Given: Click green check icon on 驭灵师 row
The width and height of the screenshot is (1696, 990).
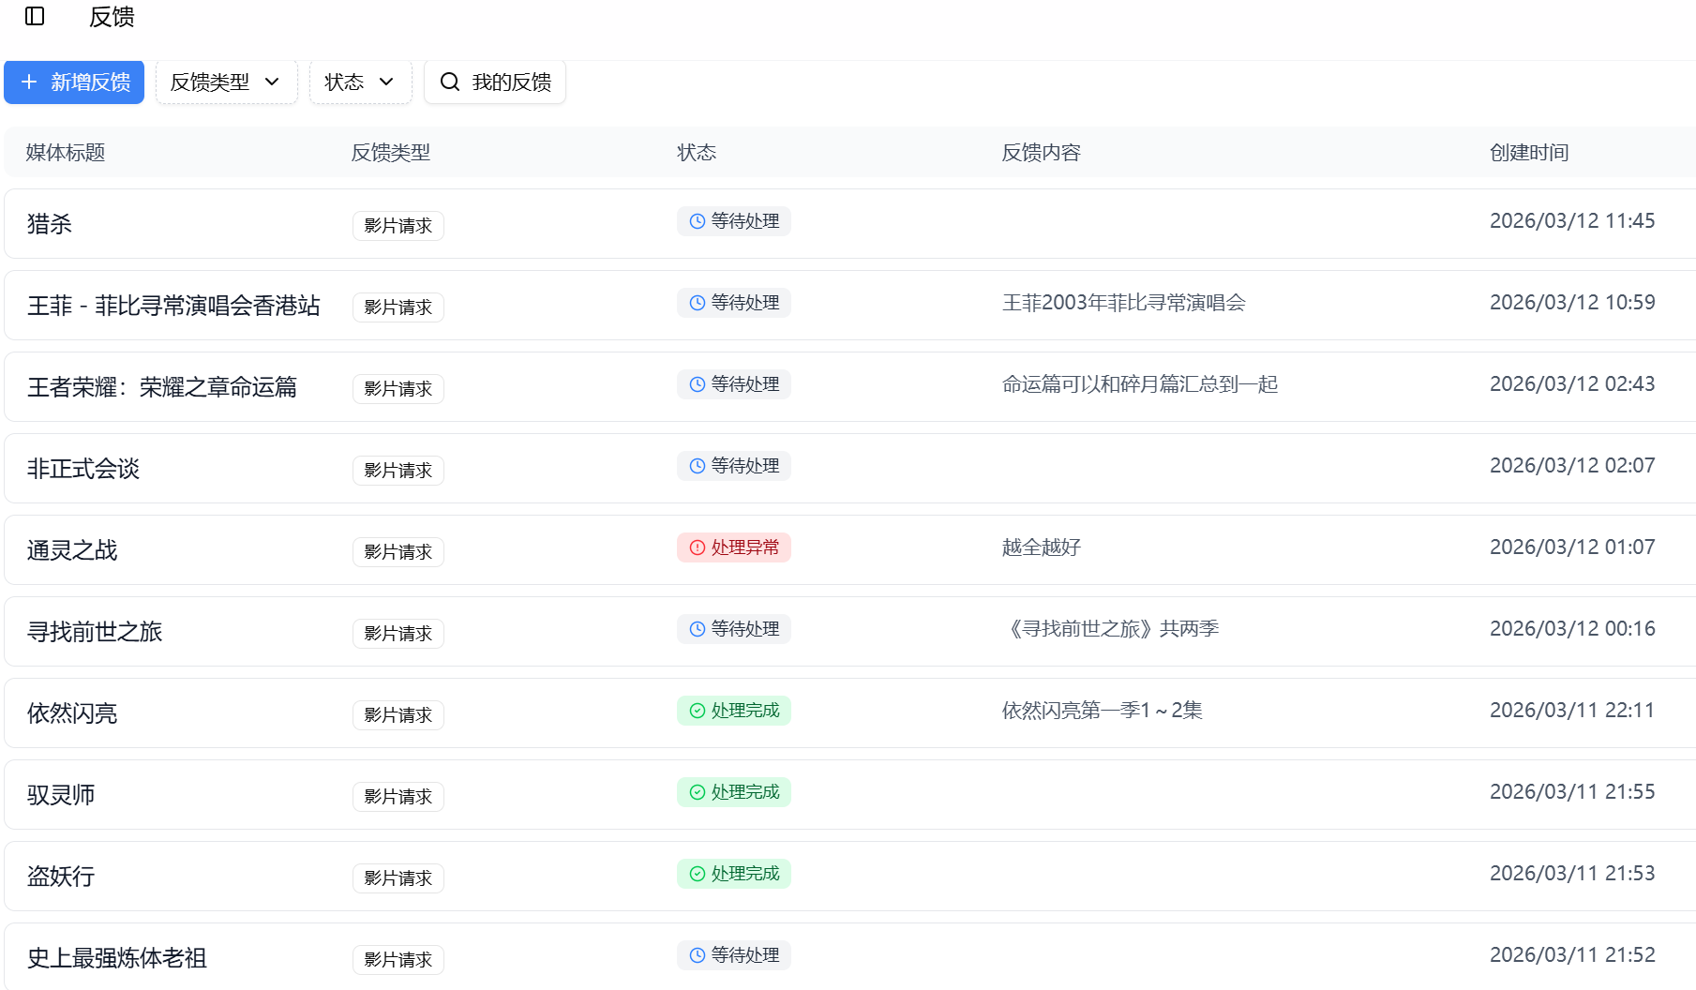Looking at the screenshot, I should point(698,792).
